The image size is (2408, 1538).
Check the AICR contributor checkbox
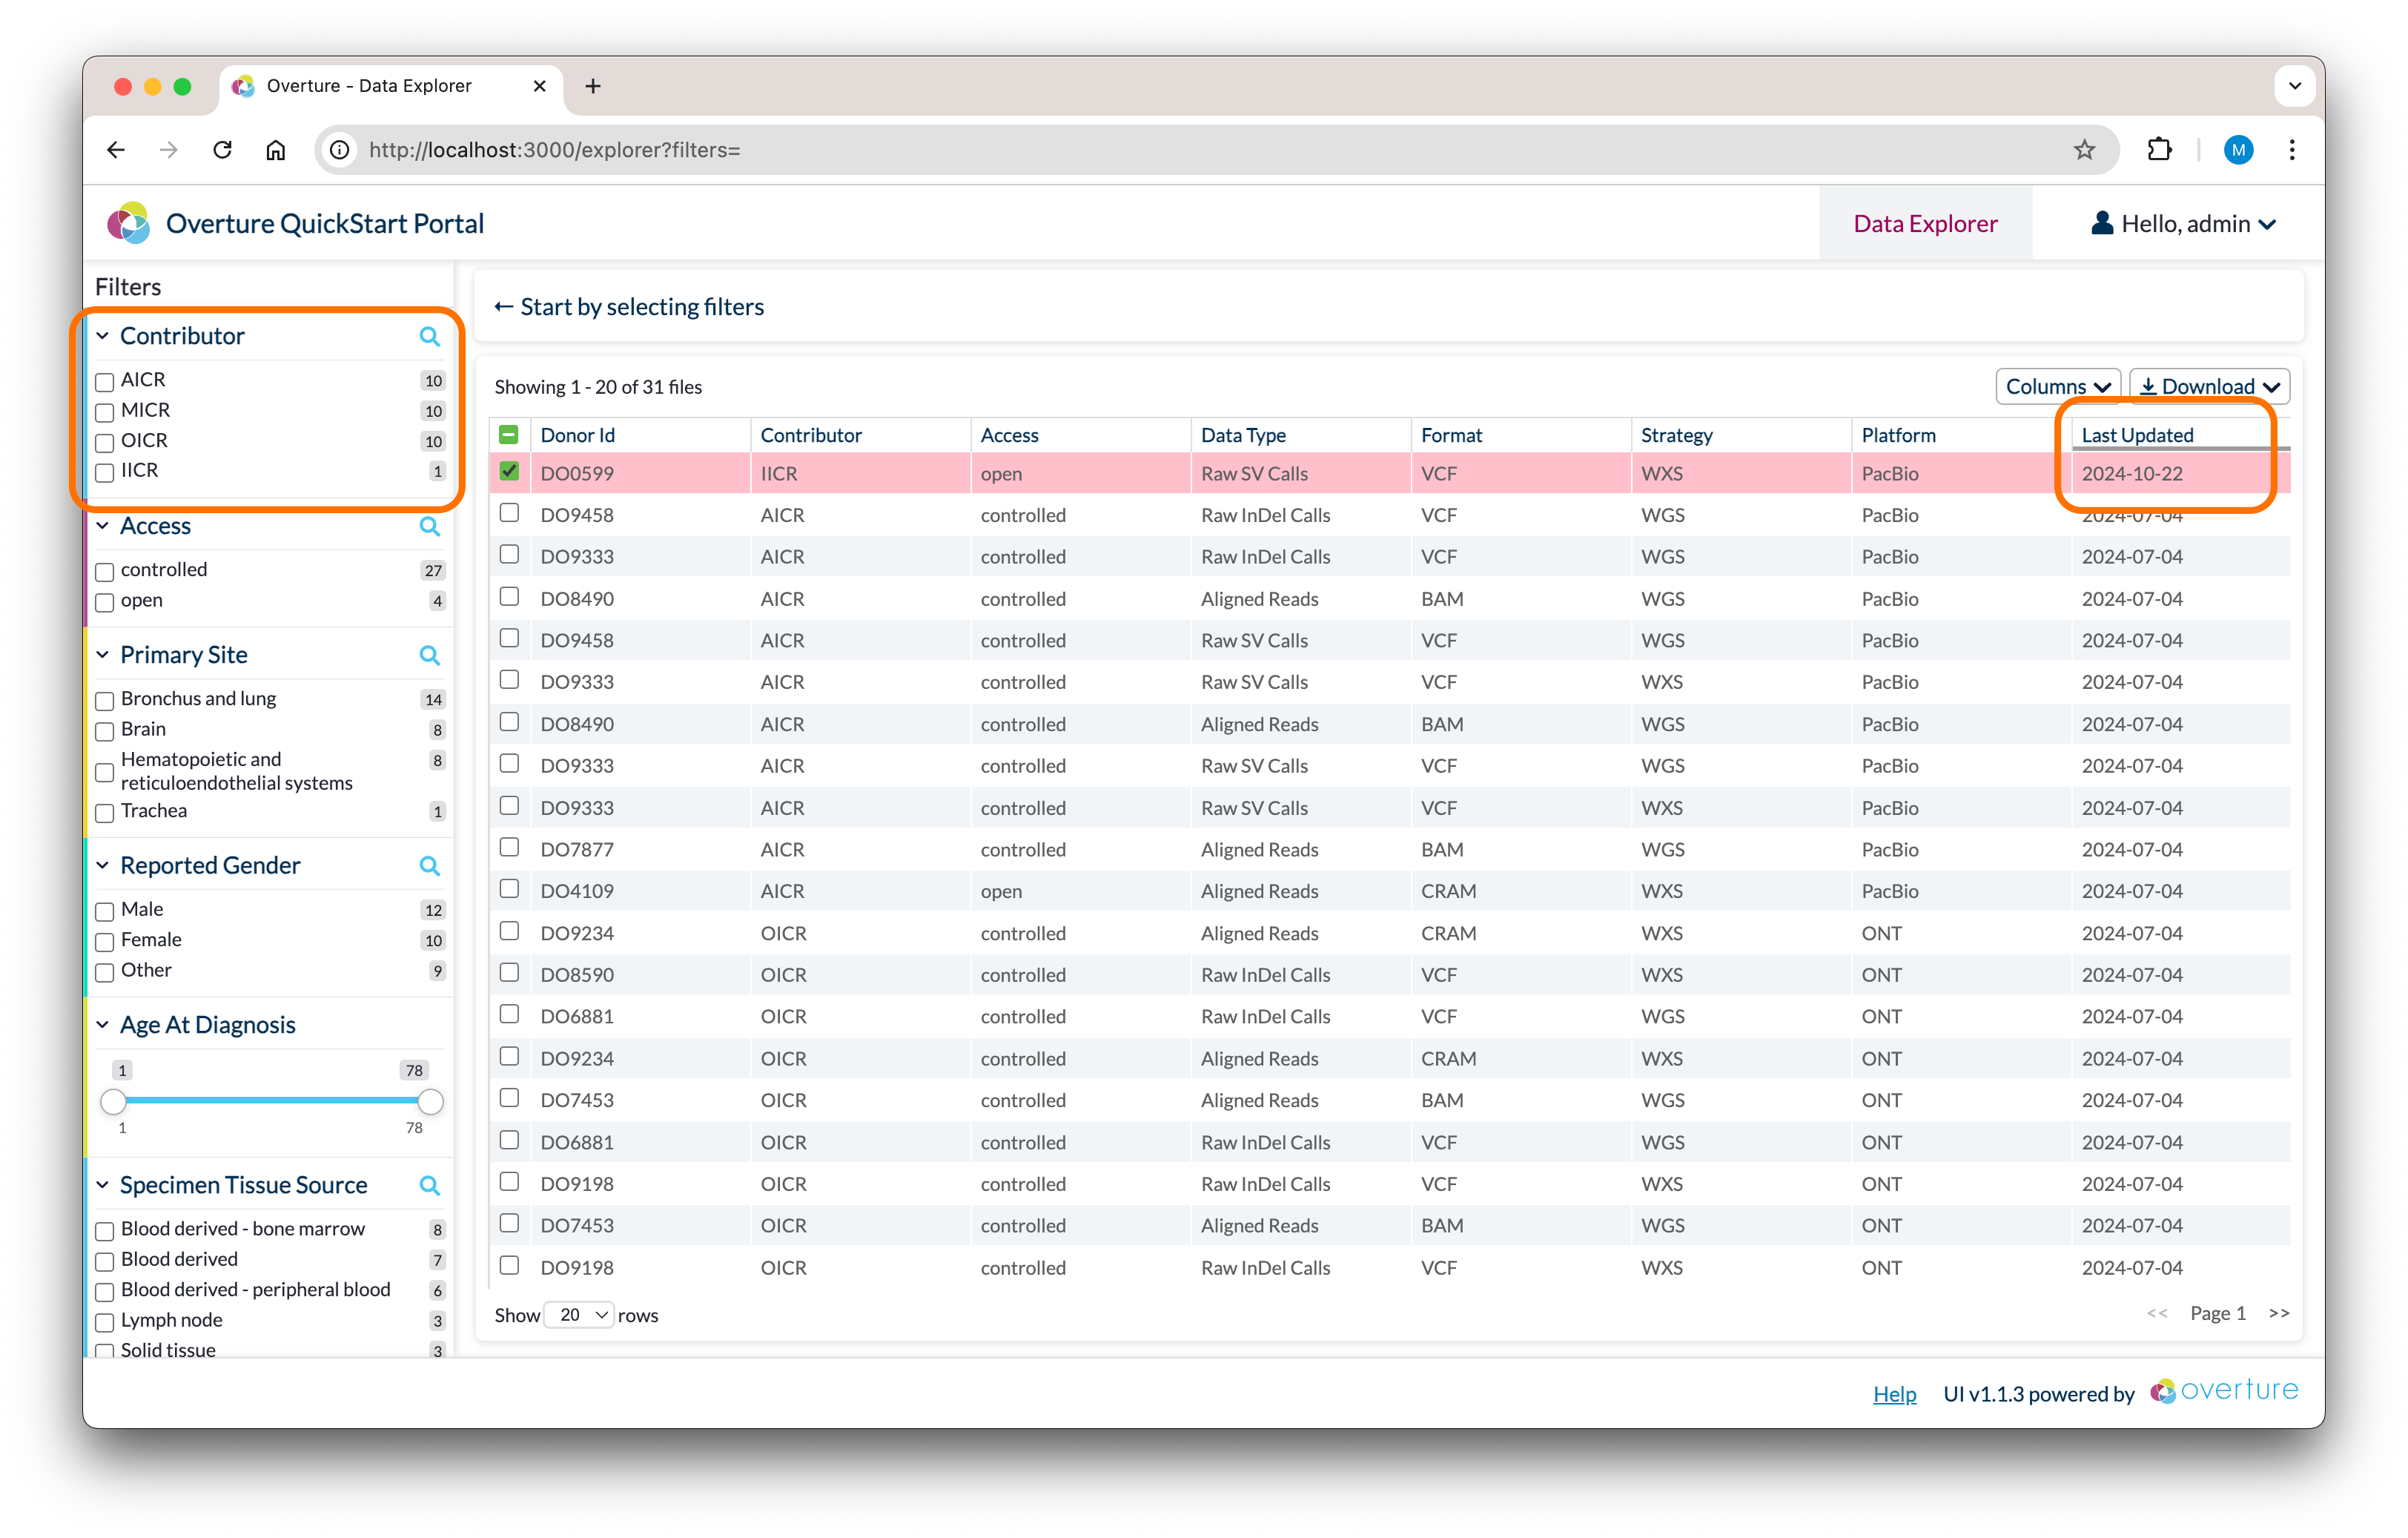[x=104, y=382]
